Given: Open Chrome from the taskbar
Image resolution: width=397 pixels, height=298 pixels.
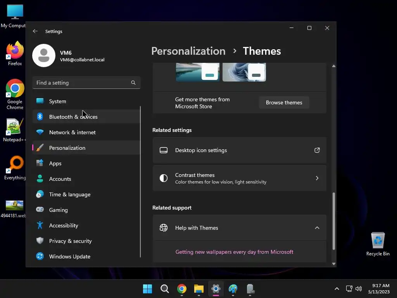Looking at the screenshot, I should click(x=182, y=289).
